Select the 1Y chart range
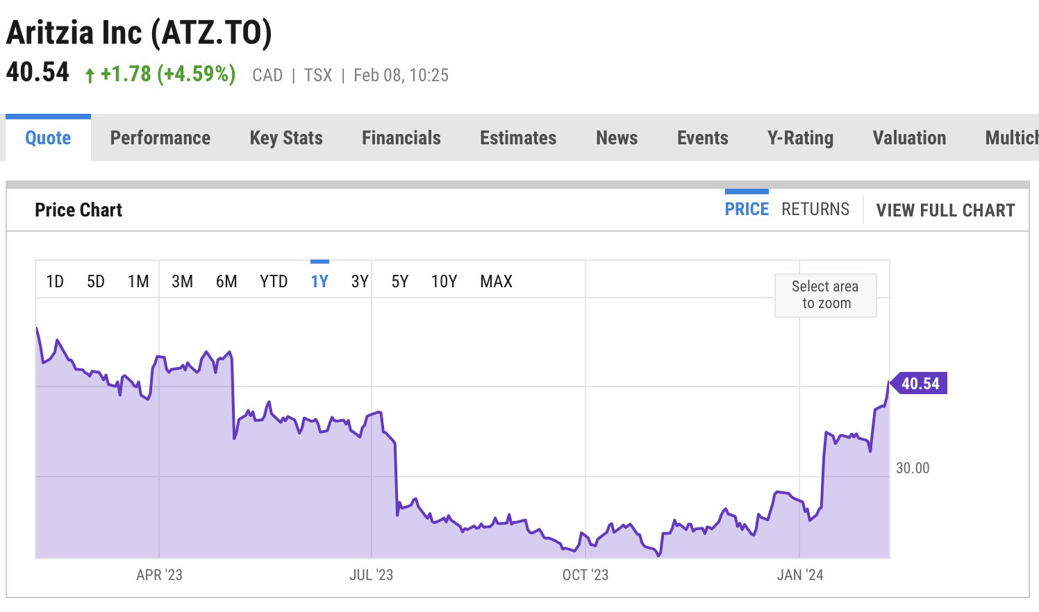This screenshot has width=1039, height=612. pyautogui.click(x=319, y=282)
